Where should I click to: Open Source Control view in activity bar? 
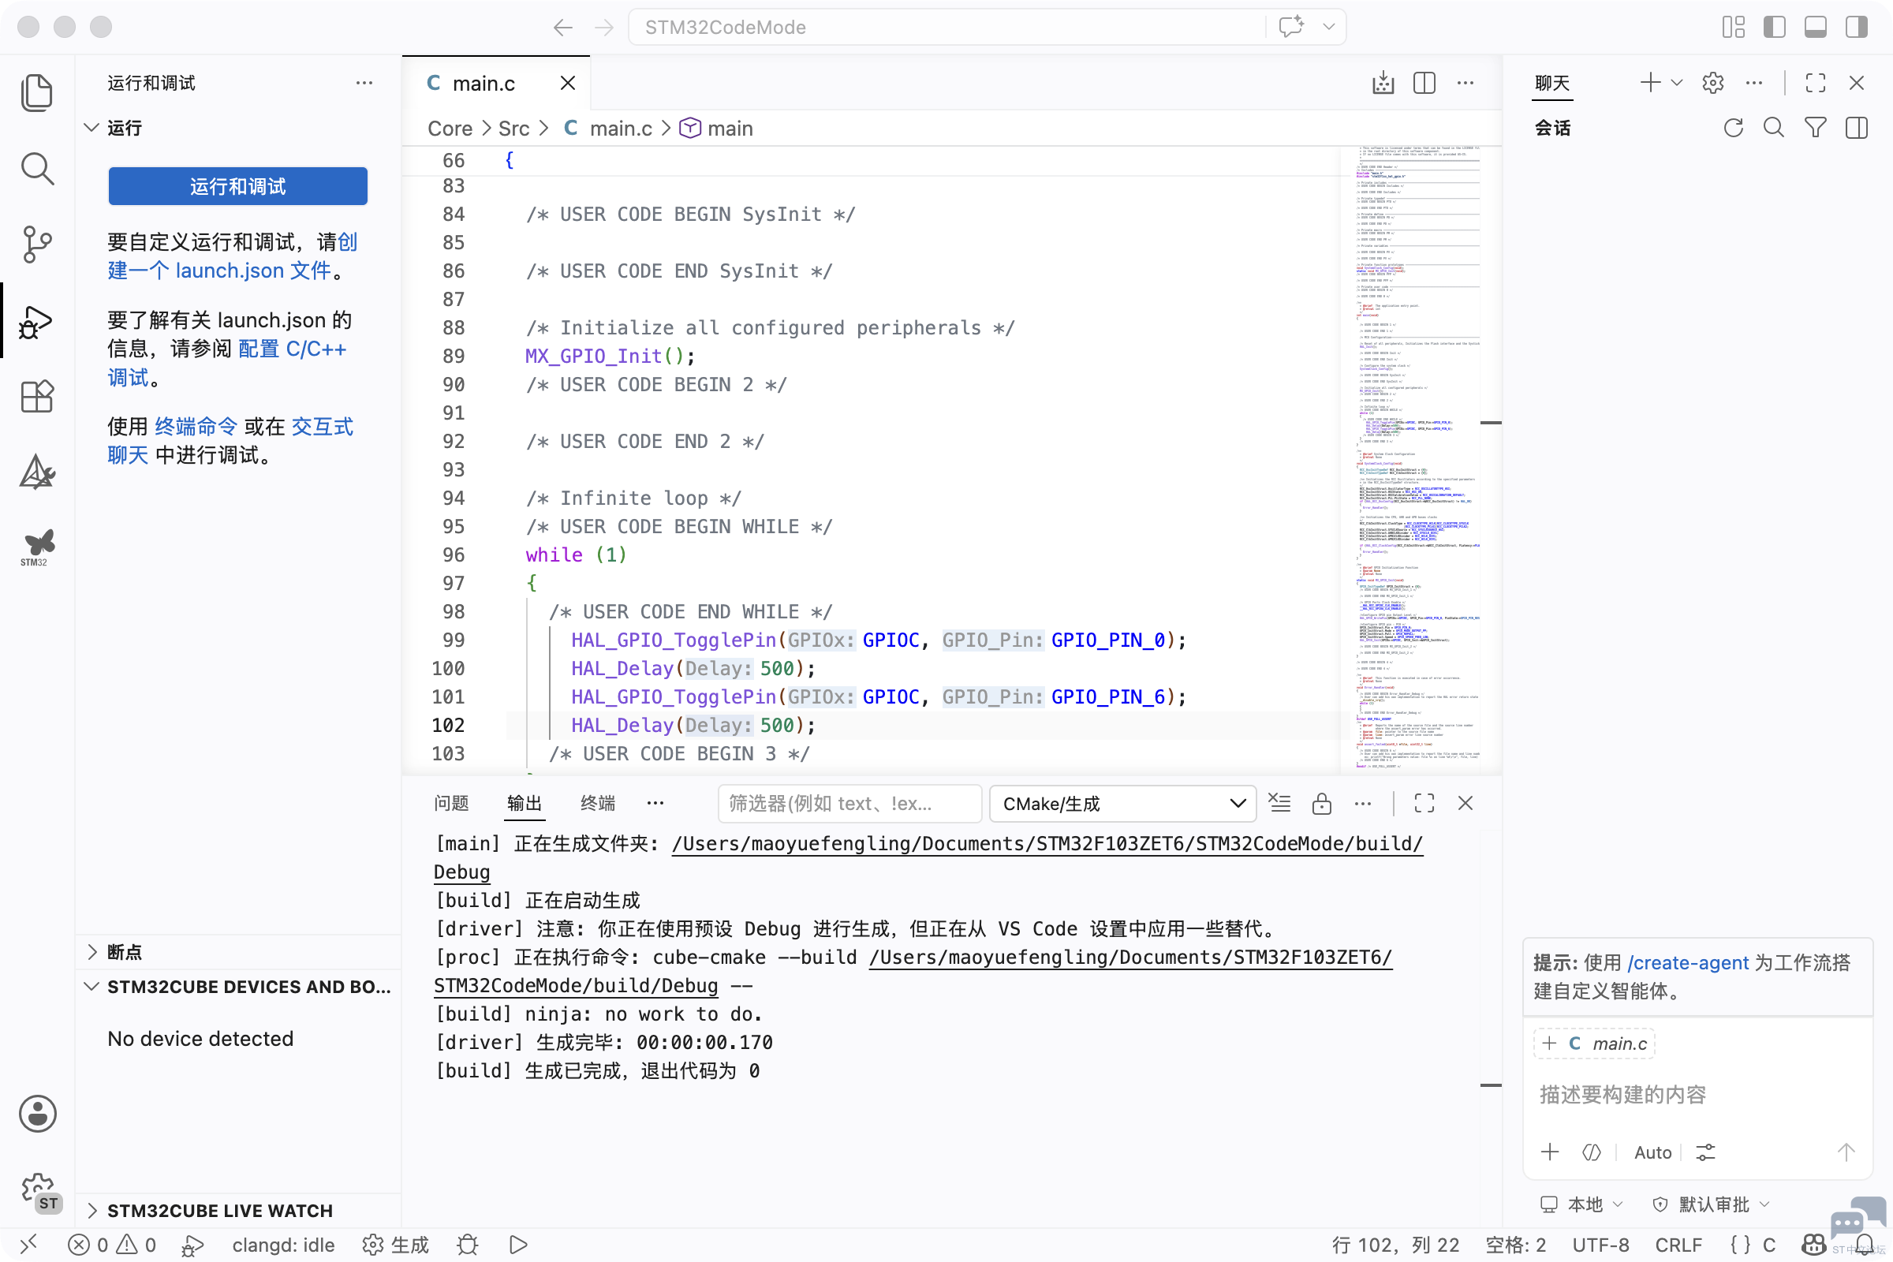coord(37,245)
